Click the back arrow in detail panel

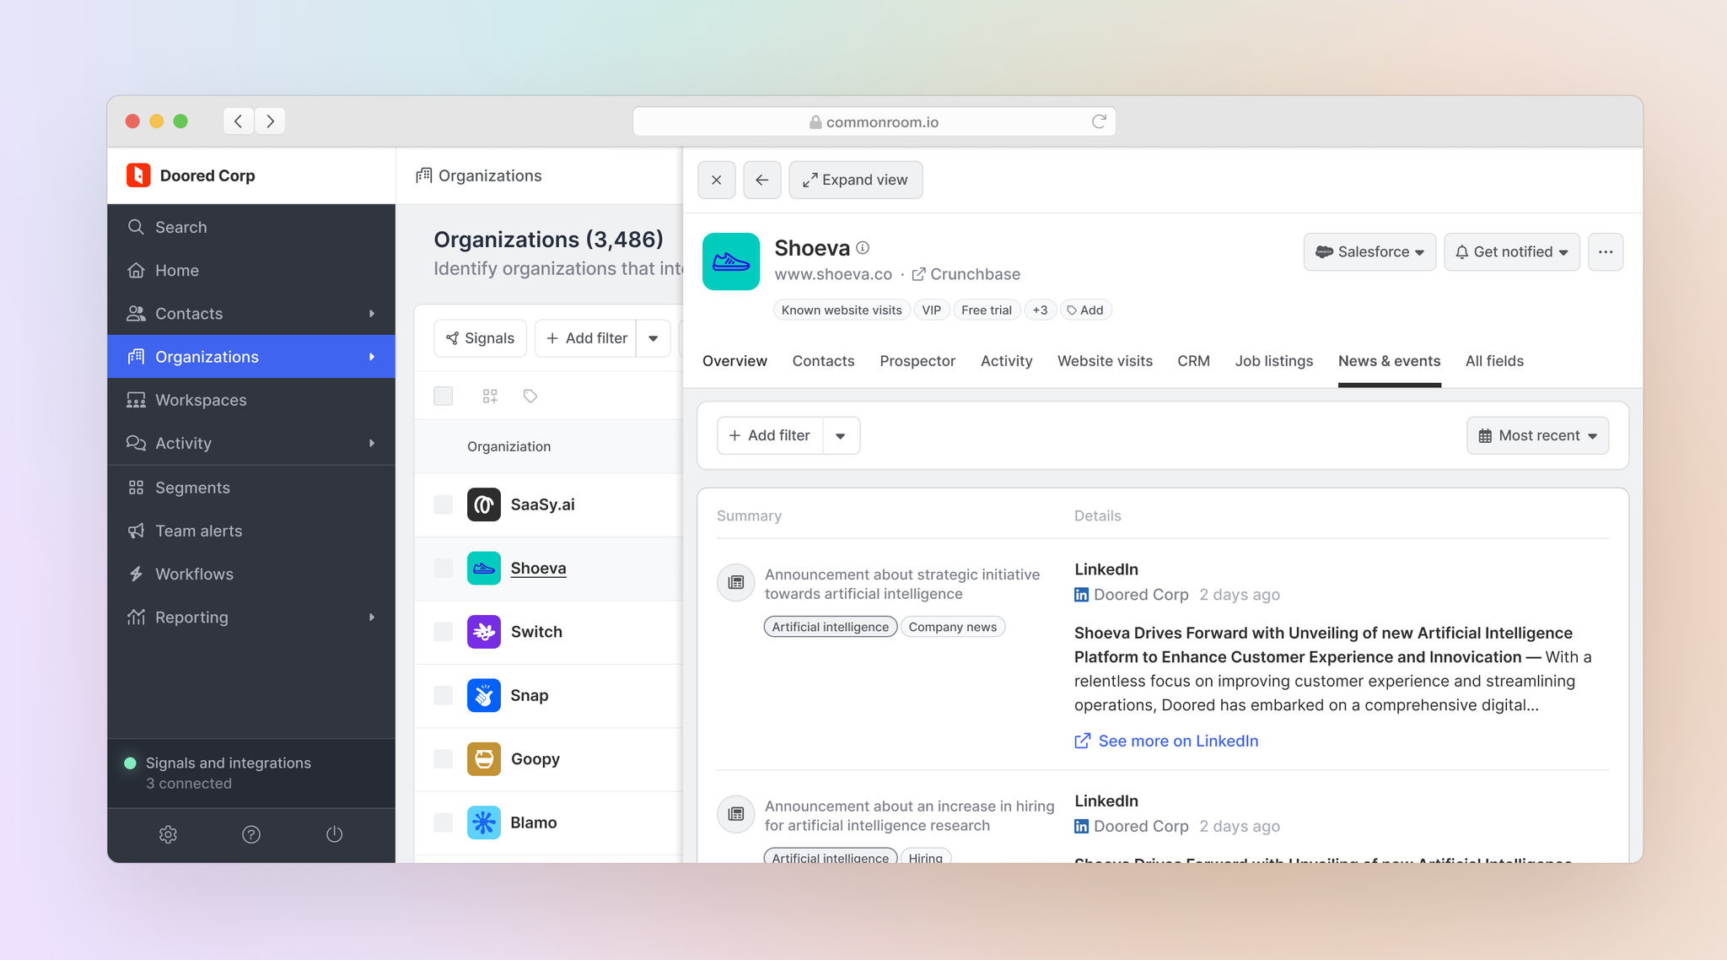pos(761,180)
